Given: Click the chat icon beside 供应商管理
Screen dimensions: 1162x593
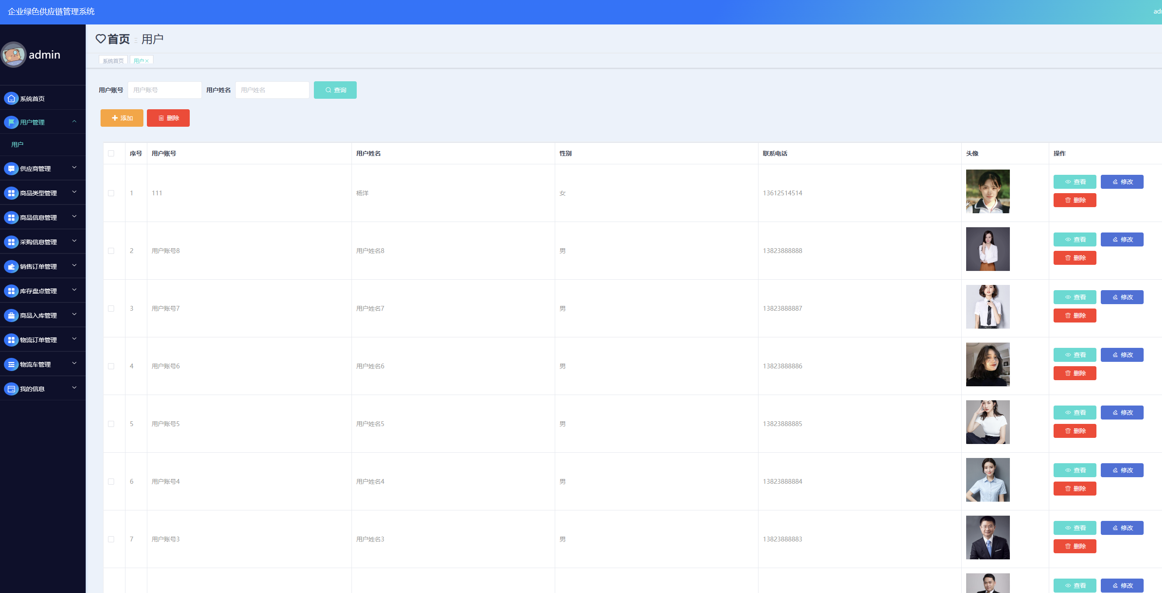Looking at the screenshot, I should pyautogui.click(x=11, y=169).
